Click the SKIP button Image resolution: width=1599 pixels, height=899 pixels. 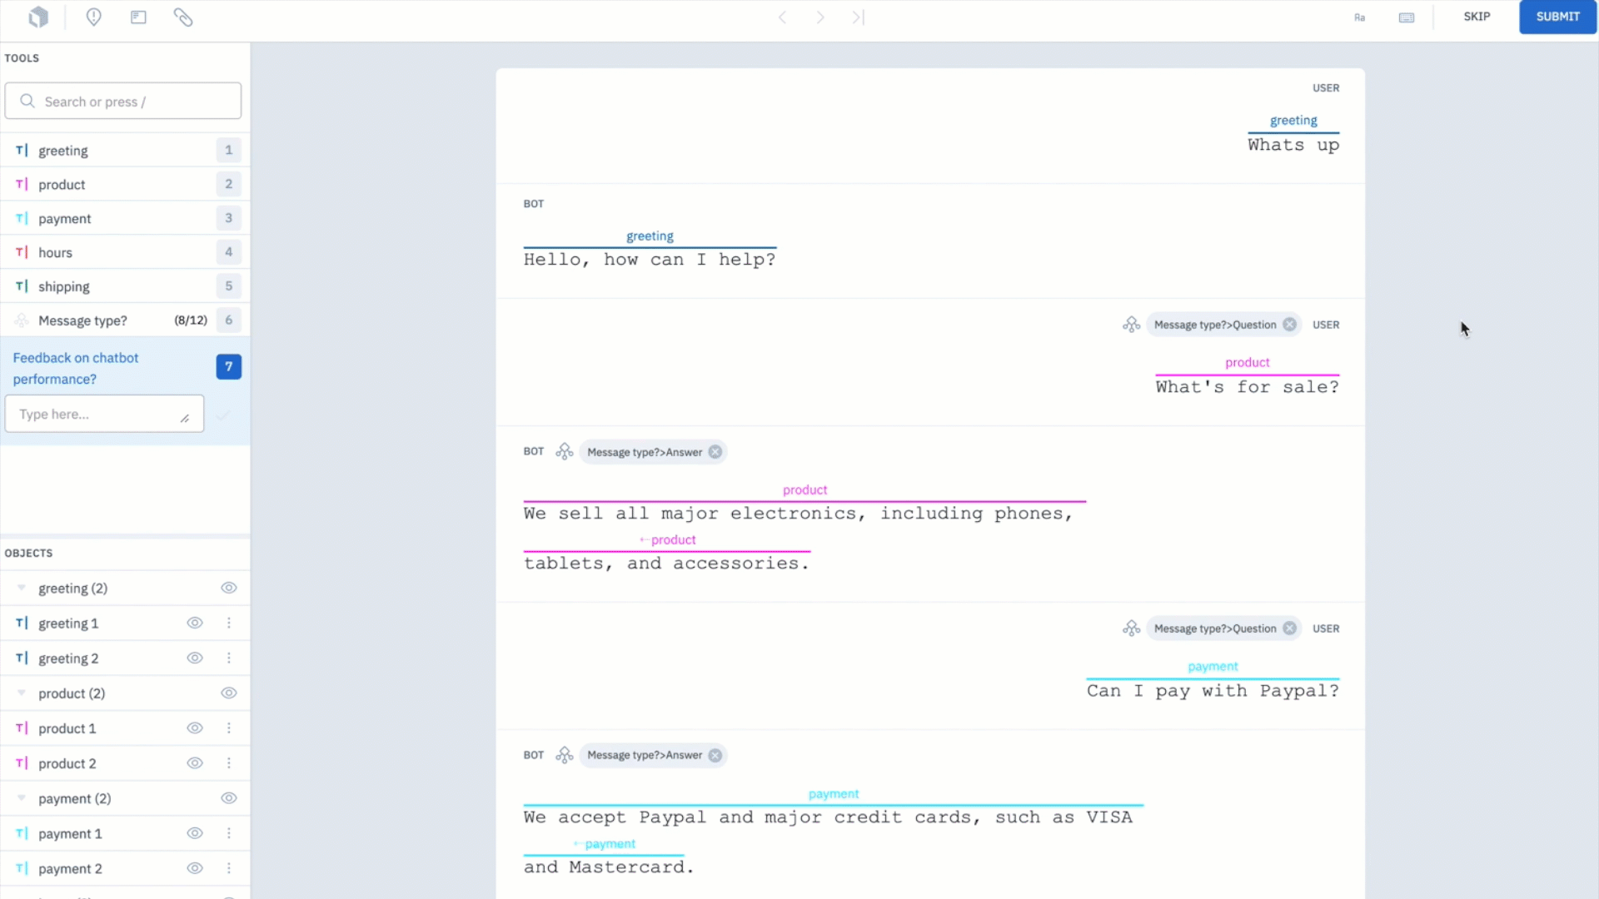tap(1477, 17)
